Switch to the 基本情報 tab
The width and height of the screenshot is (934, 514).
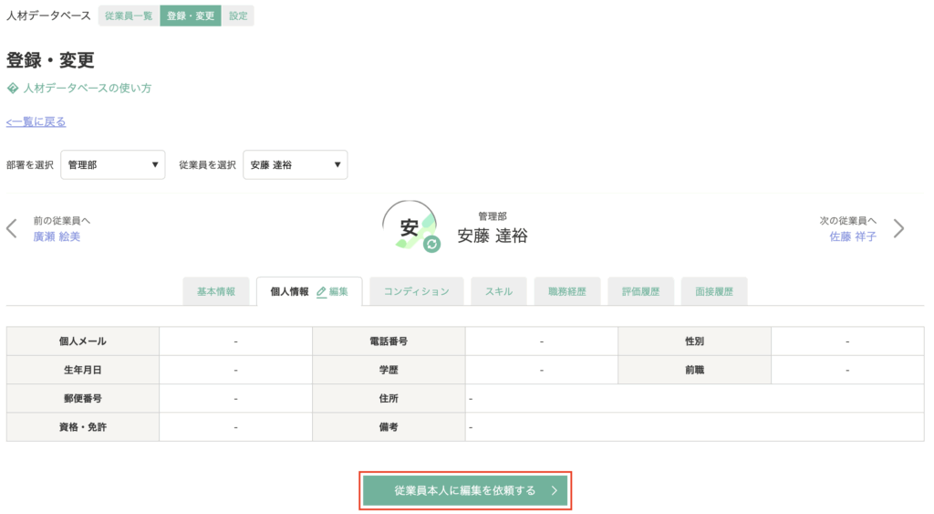coord(216,291)
